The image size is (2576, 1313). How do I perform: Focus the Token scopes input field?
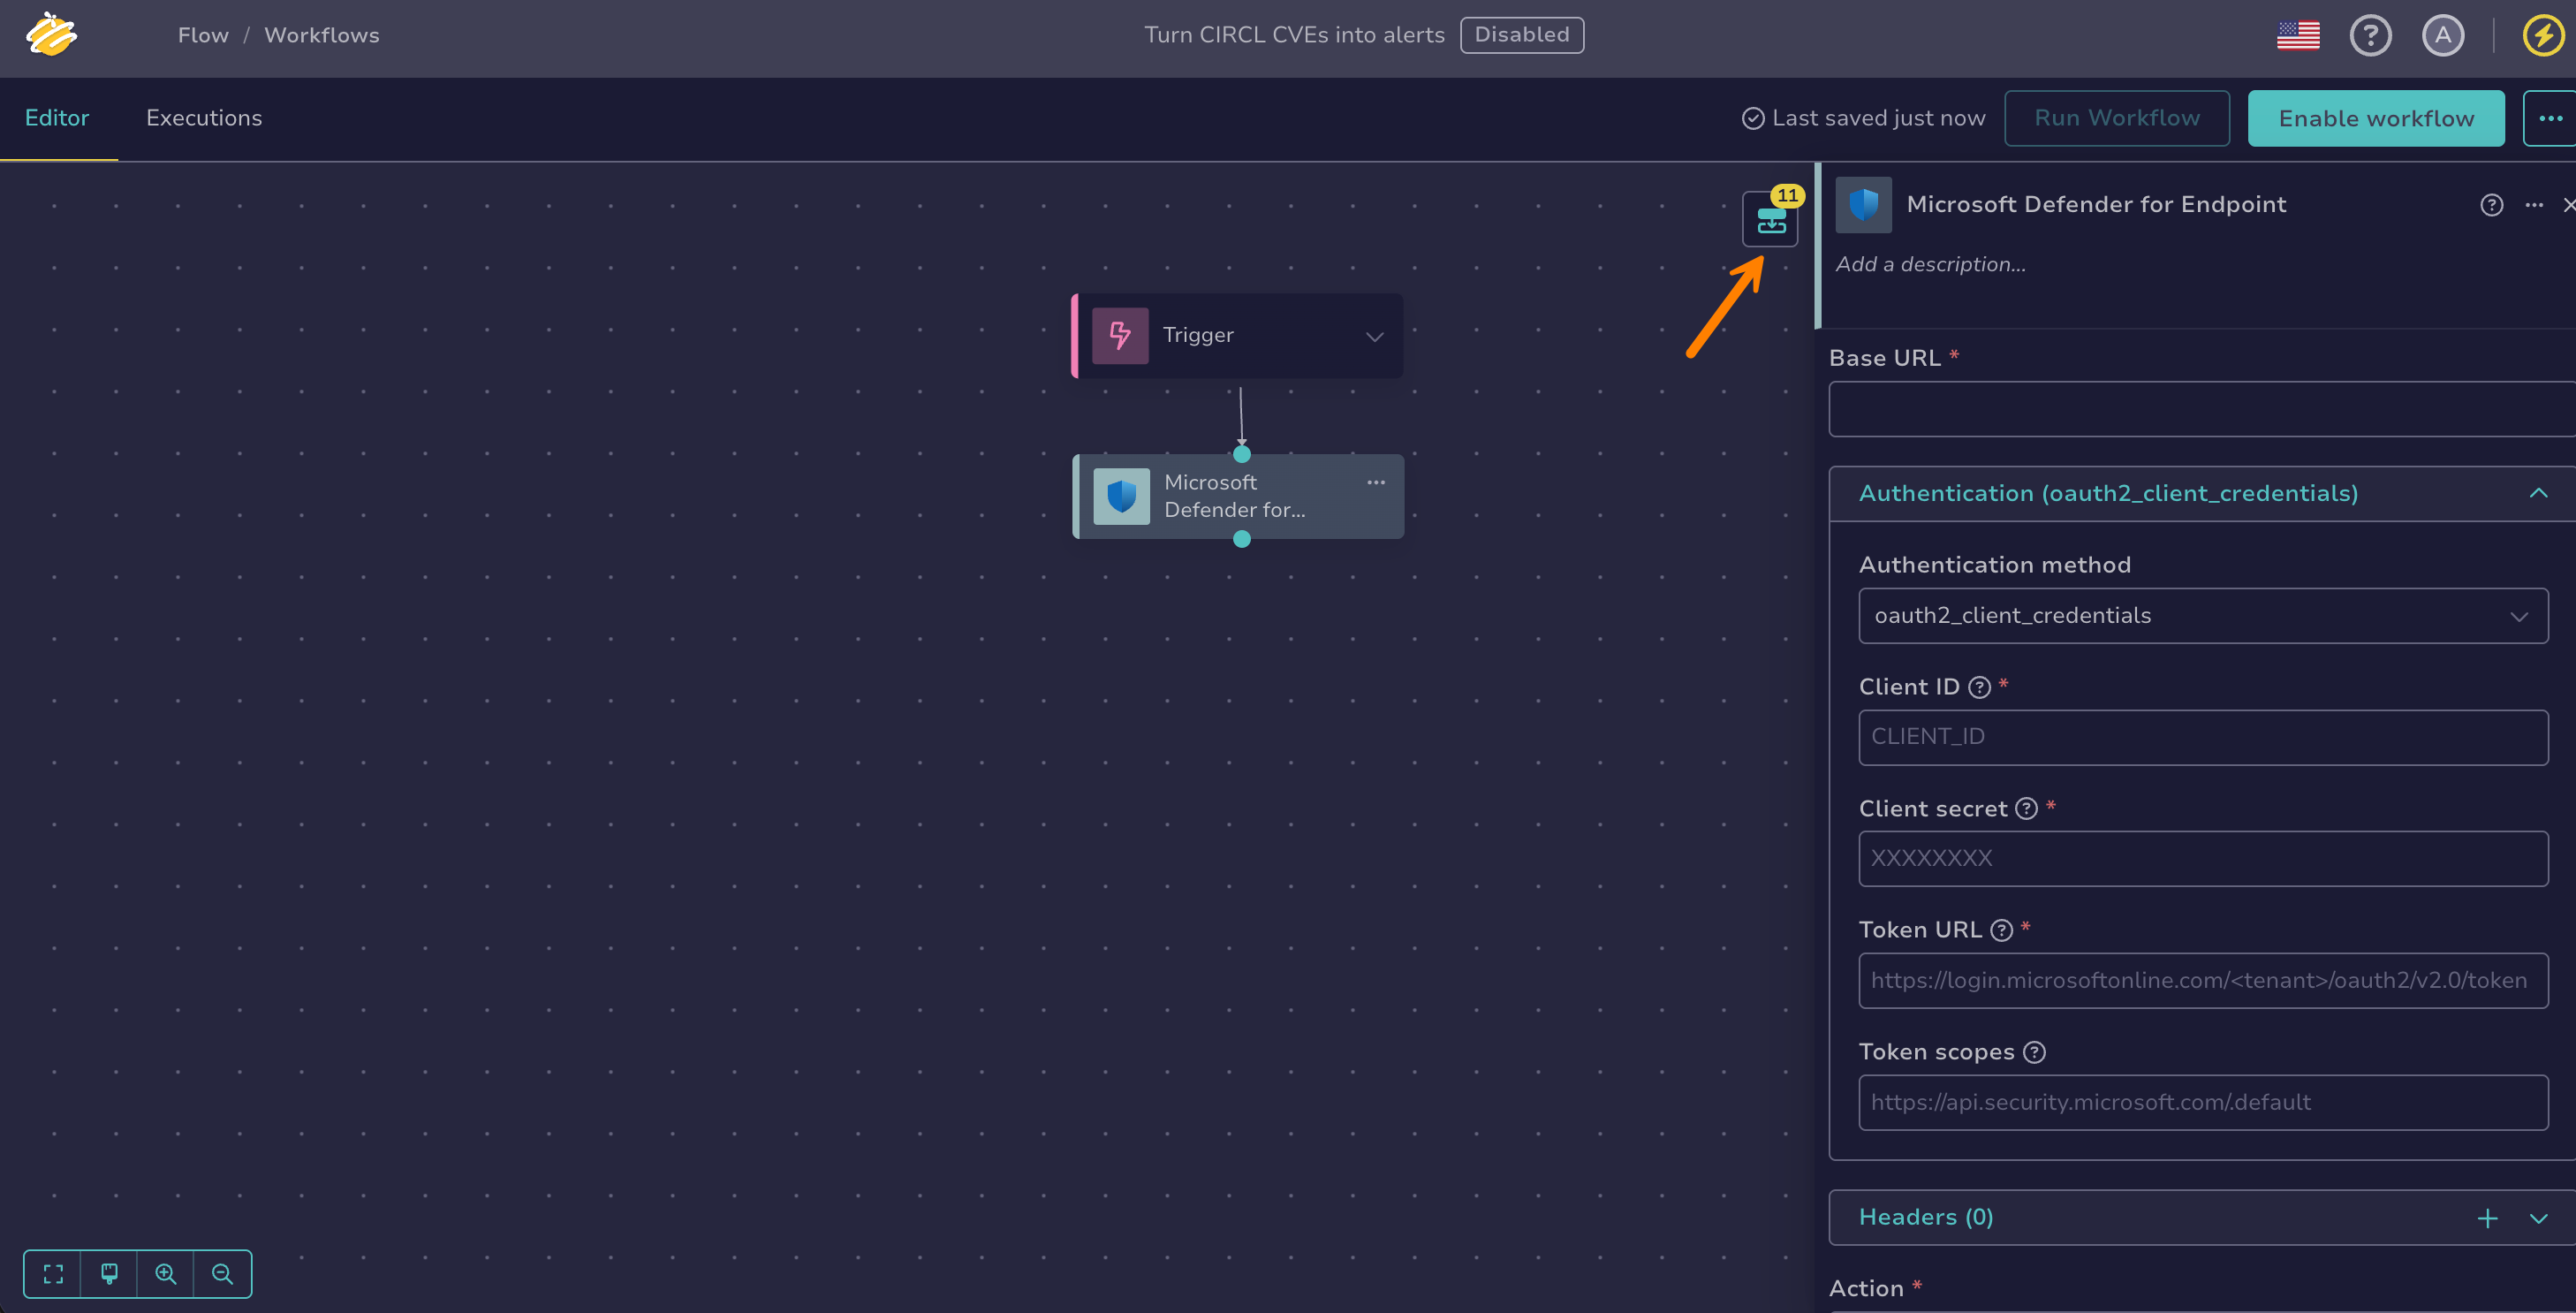(x=2203, y=1103)
